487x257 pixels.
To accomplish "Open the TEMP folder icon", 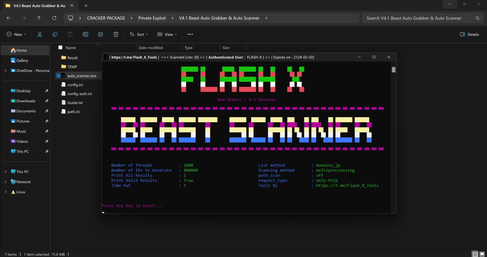I will pos(63,66).
